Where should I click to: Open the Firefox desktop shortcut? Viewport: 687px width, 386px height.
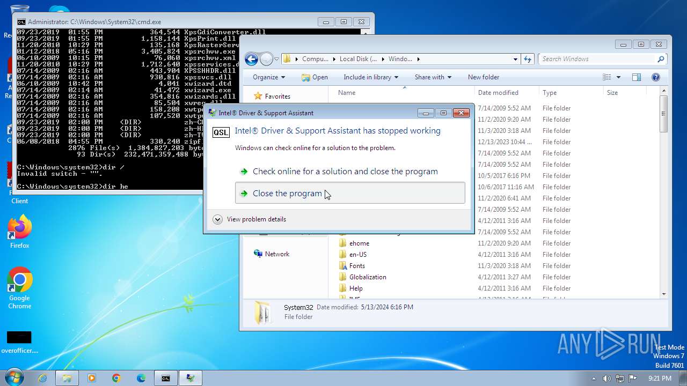coord(20,232)
